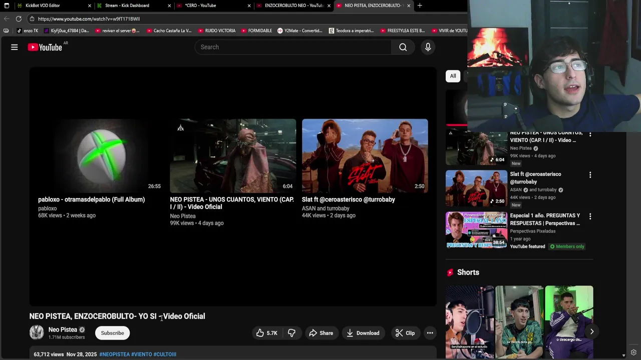Open the YouTube hamburger guide menu
This screenshot has height=360, width=641.
tap(15, 47)
